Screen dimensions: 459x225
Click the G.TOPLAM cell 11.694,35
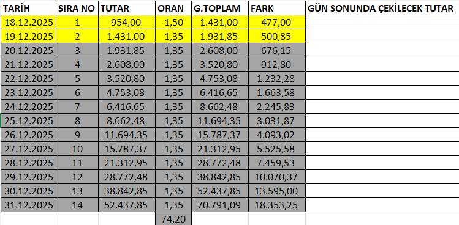(x=220, y=120)
